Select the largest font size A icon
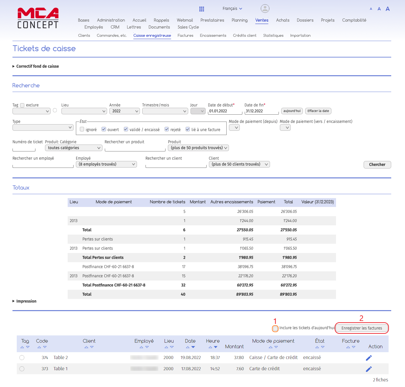Viewport: 405px width, 387px height. 388,9
